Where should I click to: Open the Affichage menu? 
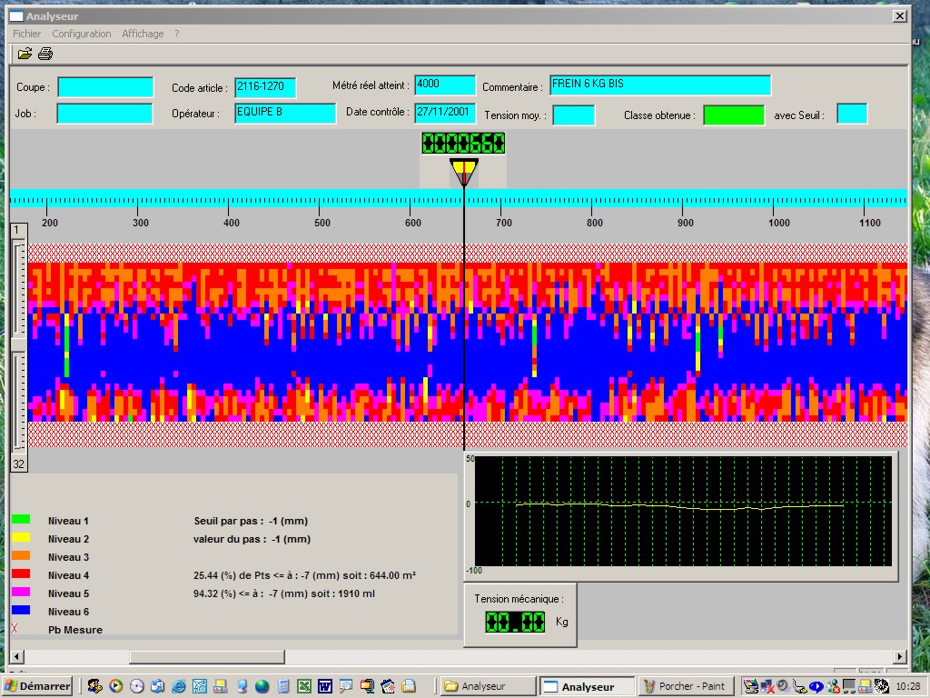pyautogui.click(x=143, y=34)
